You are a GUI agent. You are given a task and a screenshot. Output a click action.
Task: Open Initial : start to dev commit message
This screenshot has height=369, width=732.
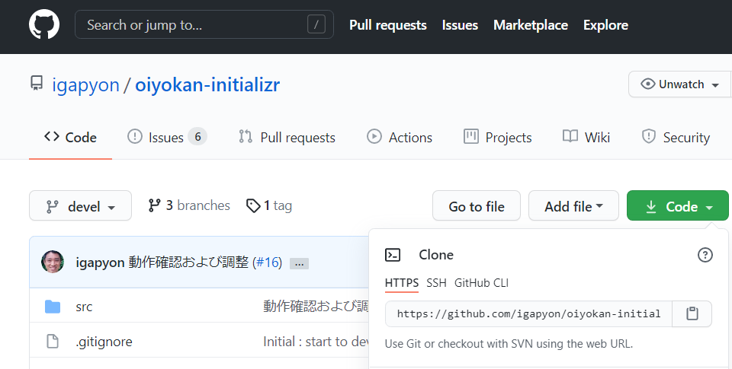[316, 342]
